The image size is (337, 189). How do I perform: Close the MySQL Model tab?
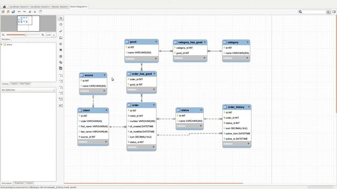click(67, 7)
